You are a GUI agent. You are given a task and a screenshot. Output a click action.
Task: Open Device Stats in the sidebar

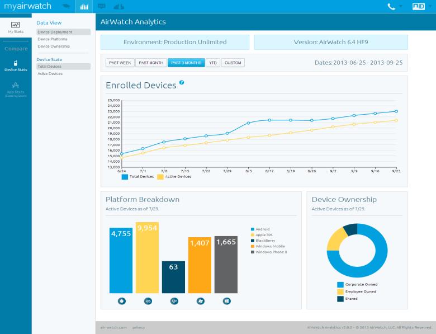coord(16,66)
